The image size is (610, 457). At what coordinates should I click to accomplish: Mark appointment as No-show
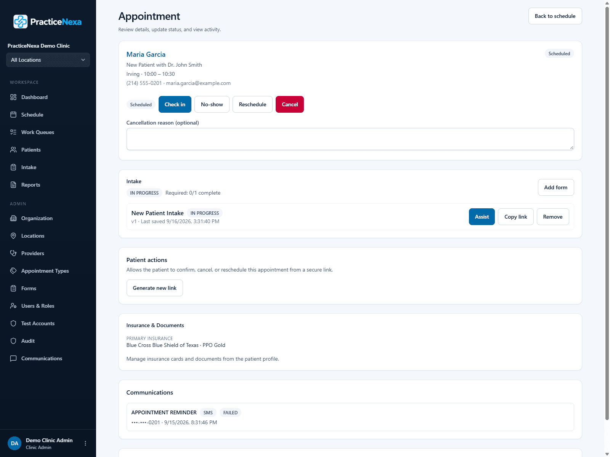pos(212,104)
